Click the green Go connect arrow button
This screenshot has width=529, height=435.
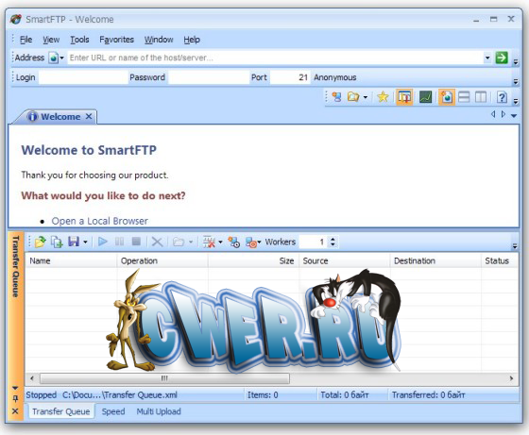pyautogui.click(x=502, y=58)
